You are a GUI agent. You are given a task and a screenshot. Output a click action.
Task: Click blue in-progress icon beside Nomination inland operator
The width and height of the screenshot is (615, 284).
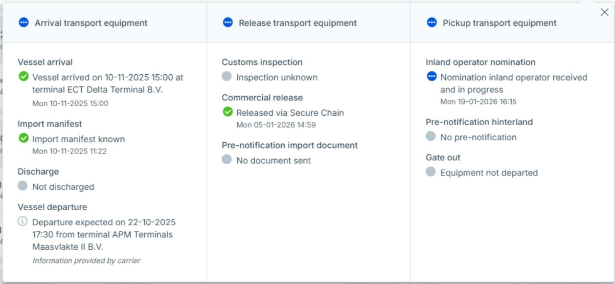click(x=432, y=77)
